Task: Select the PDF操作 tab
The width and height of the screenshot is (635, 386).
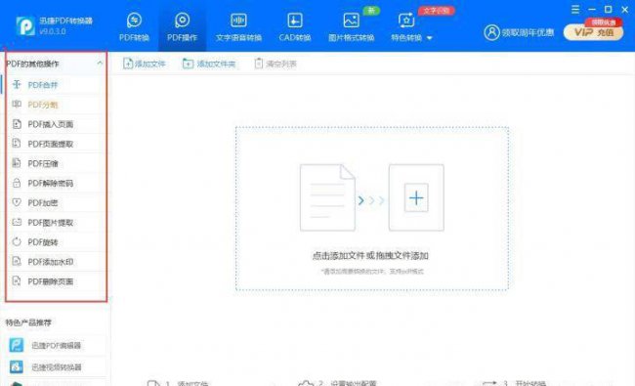Action: point(182,27)
